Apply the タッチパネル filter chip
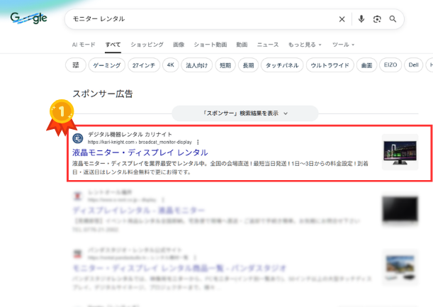Image resolution: width=433 pixels, height=307 pixels. point(282,65)
